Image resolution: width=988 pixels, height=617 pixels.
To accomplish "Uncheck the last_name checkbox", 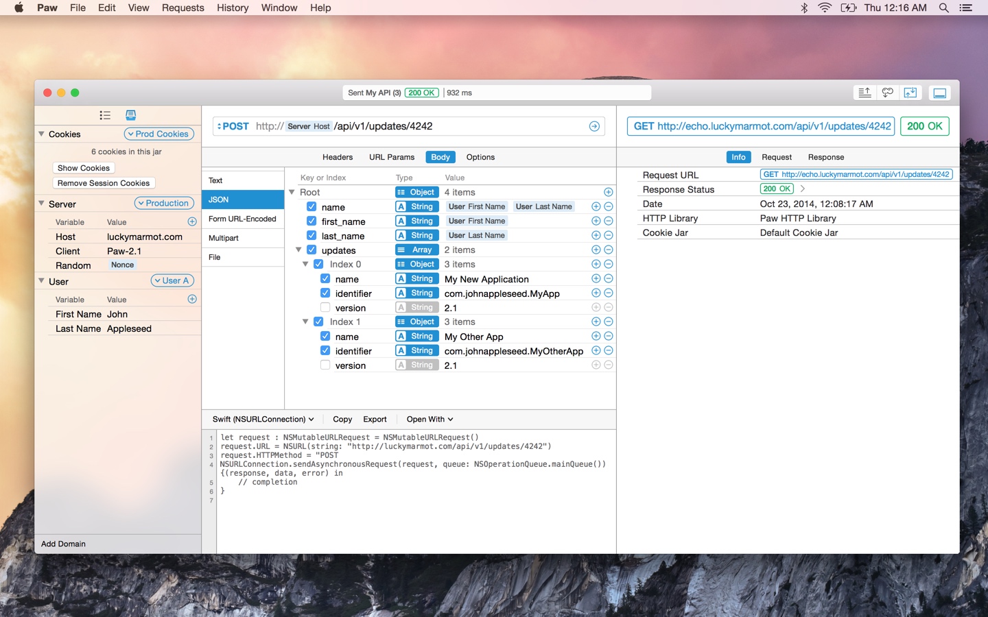I will [311, 235].
